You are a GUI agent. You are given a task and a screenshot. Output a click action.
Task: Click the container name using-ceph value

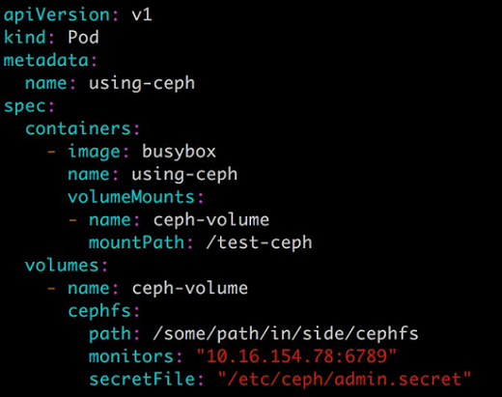[x=184, y=175]
